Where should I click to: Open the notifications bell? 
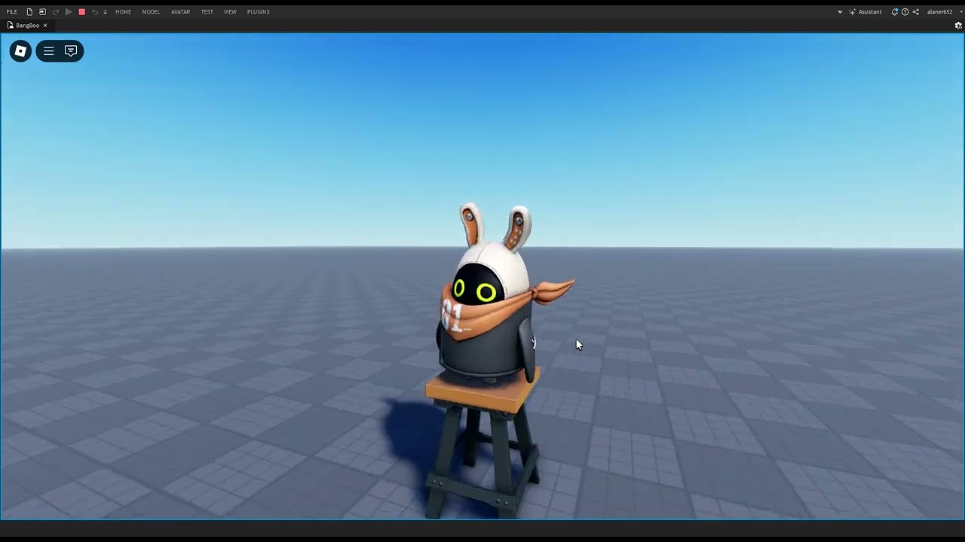(894, 12)
